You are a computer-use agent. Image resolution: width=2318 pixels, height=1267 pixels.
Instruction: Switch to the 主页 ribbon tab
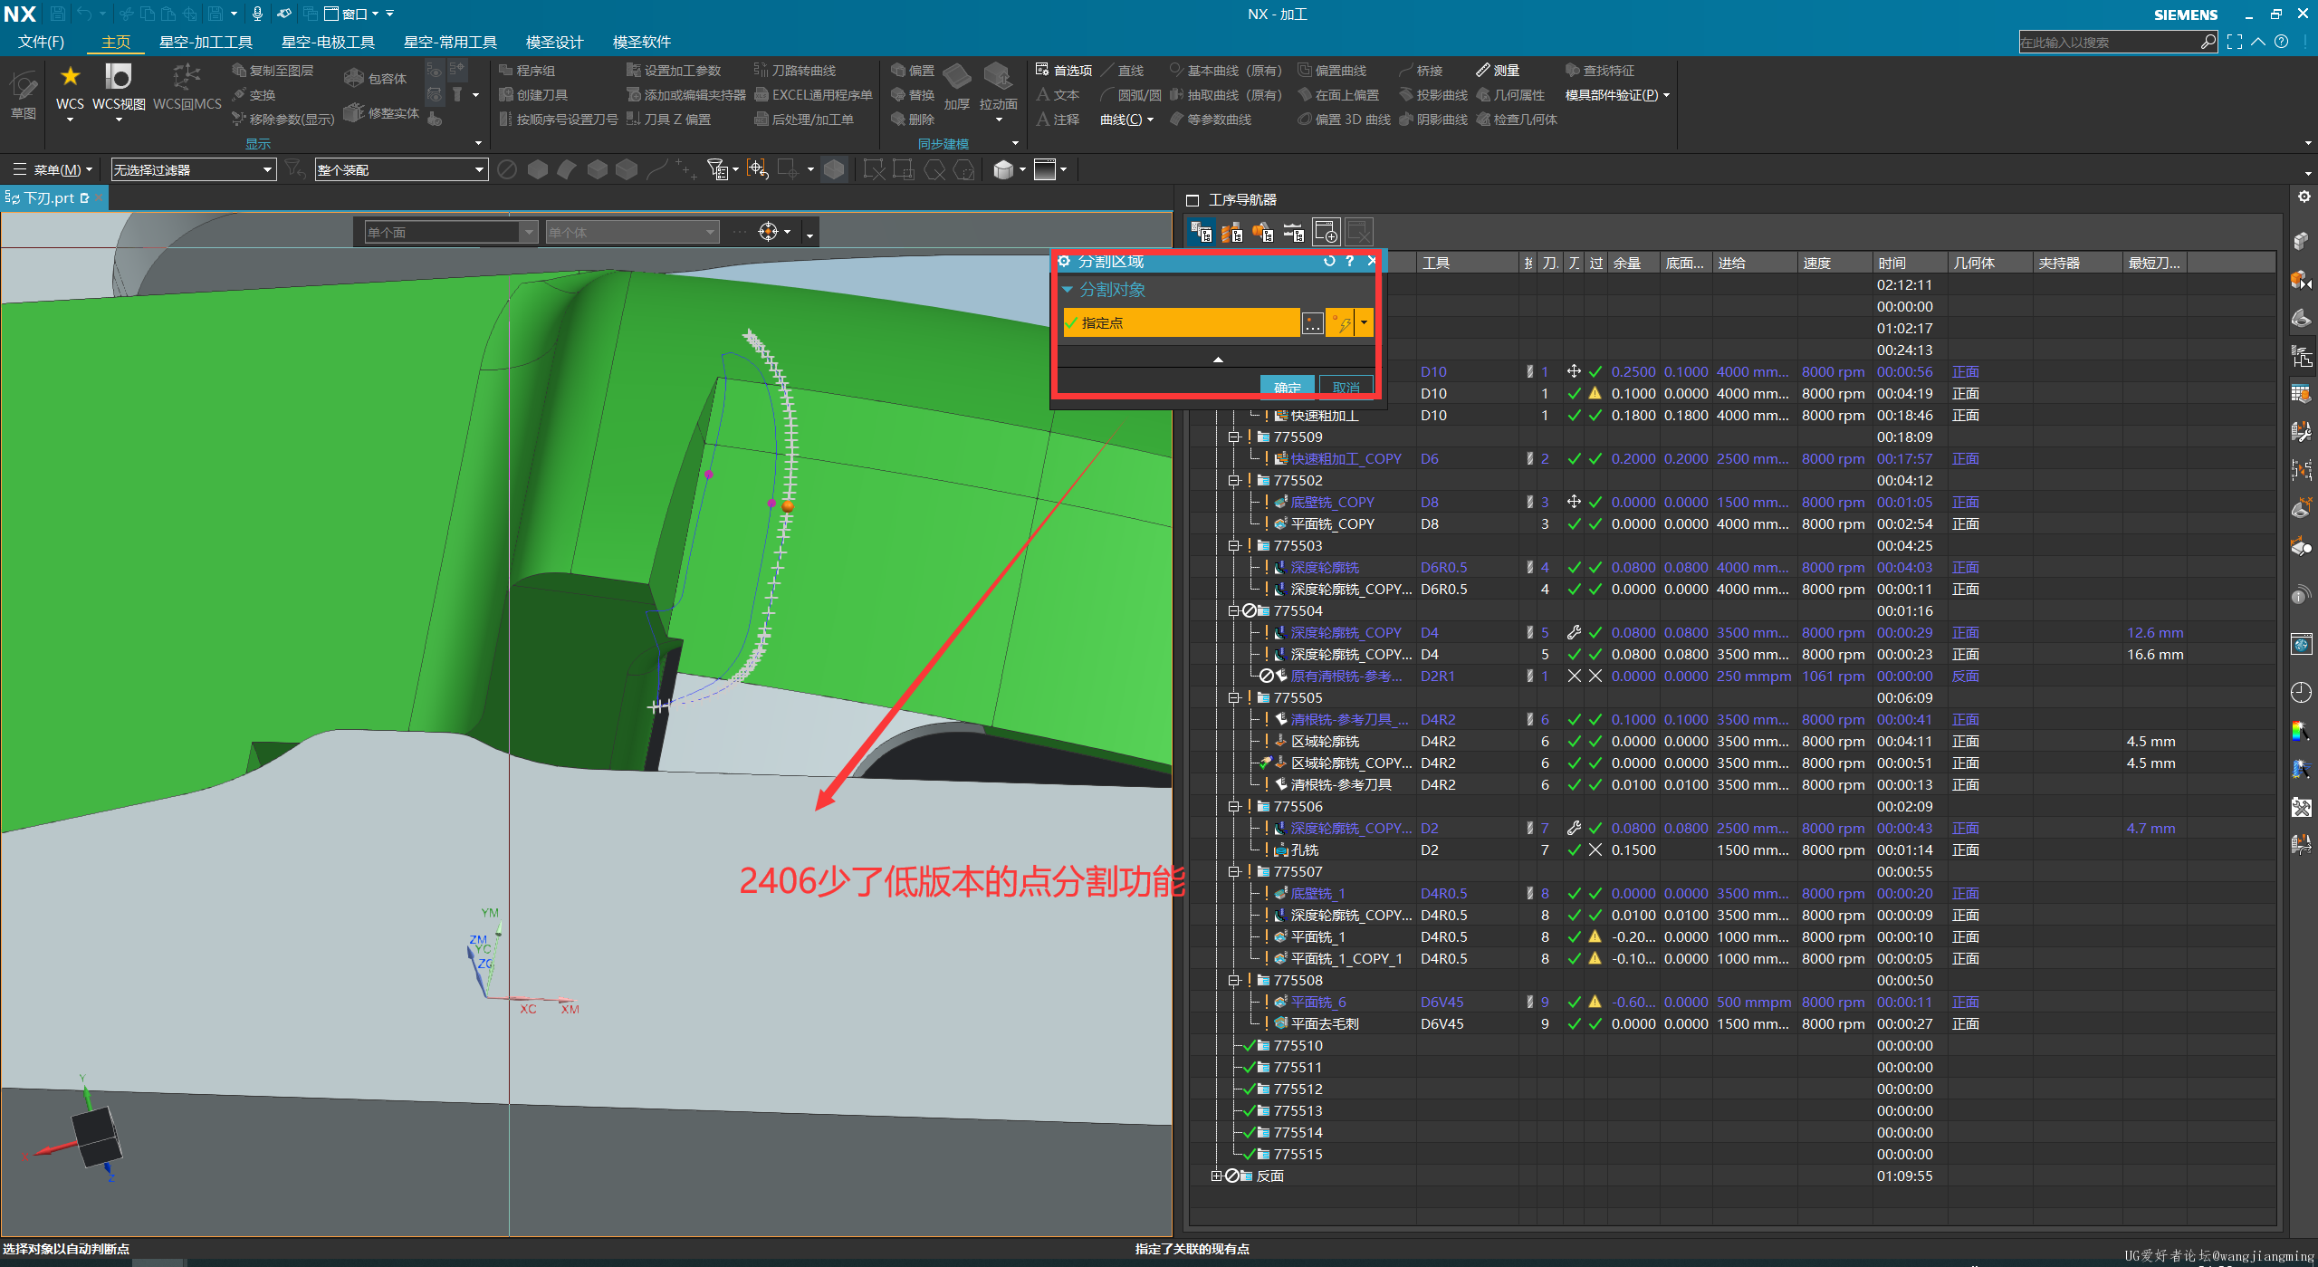point(116,42)
